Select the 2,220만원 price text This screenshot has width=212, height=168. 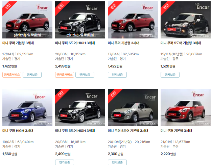168,154
